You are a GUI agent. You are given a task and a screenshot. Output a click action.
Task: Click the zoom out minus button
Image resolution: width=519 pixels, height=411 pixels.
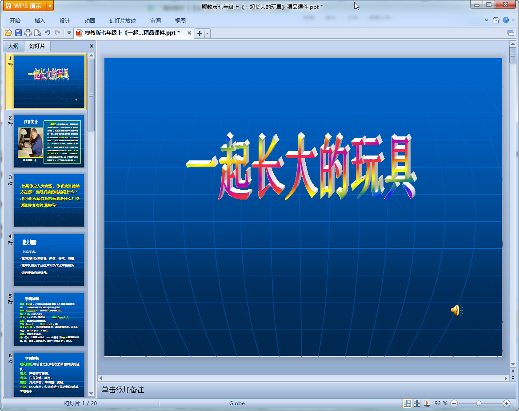point(454,403)
